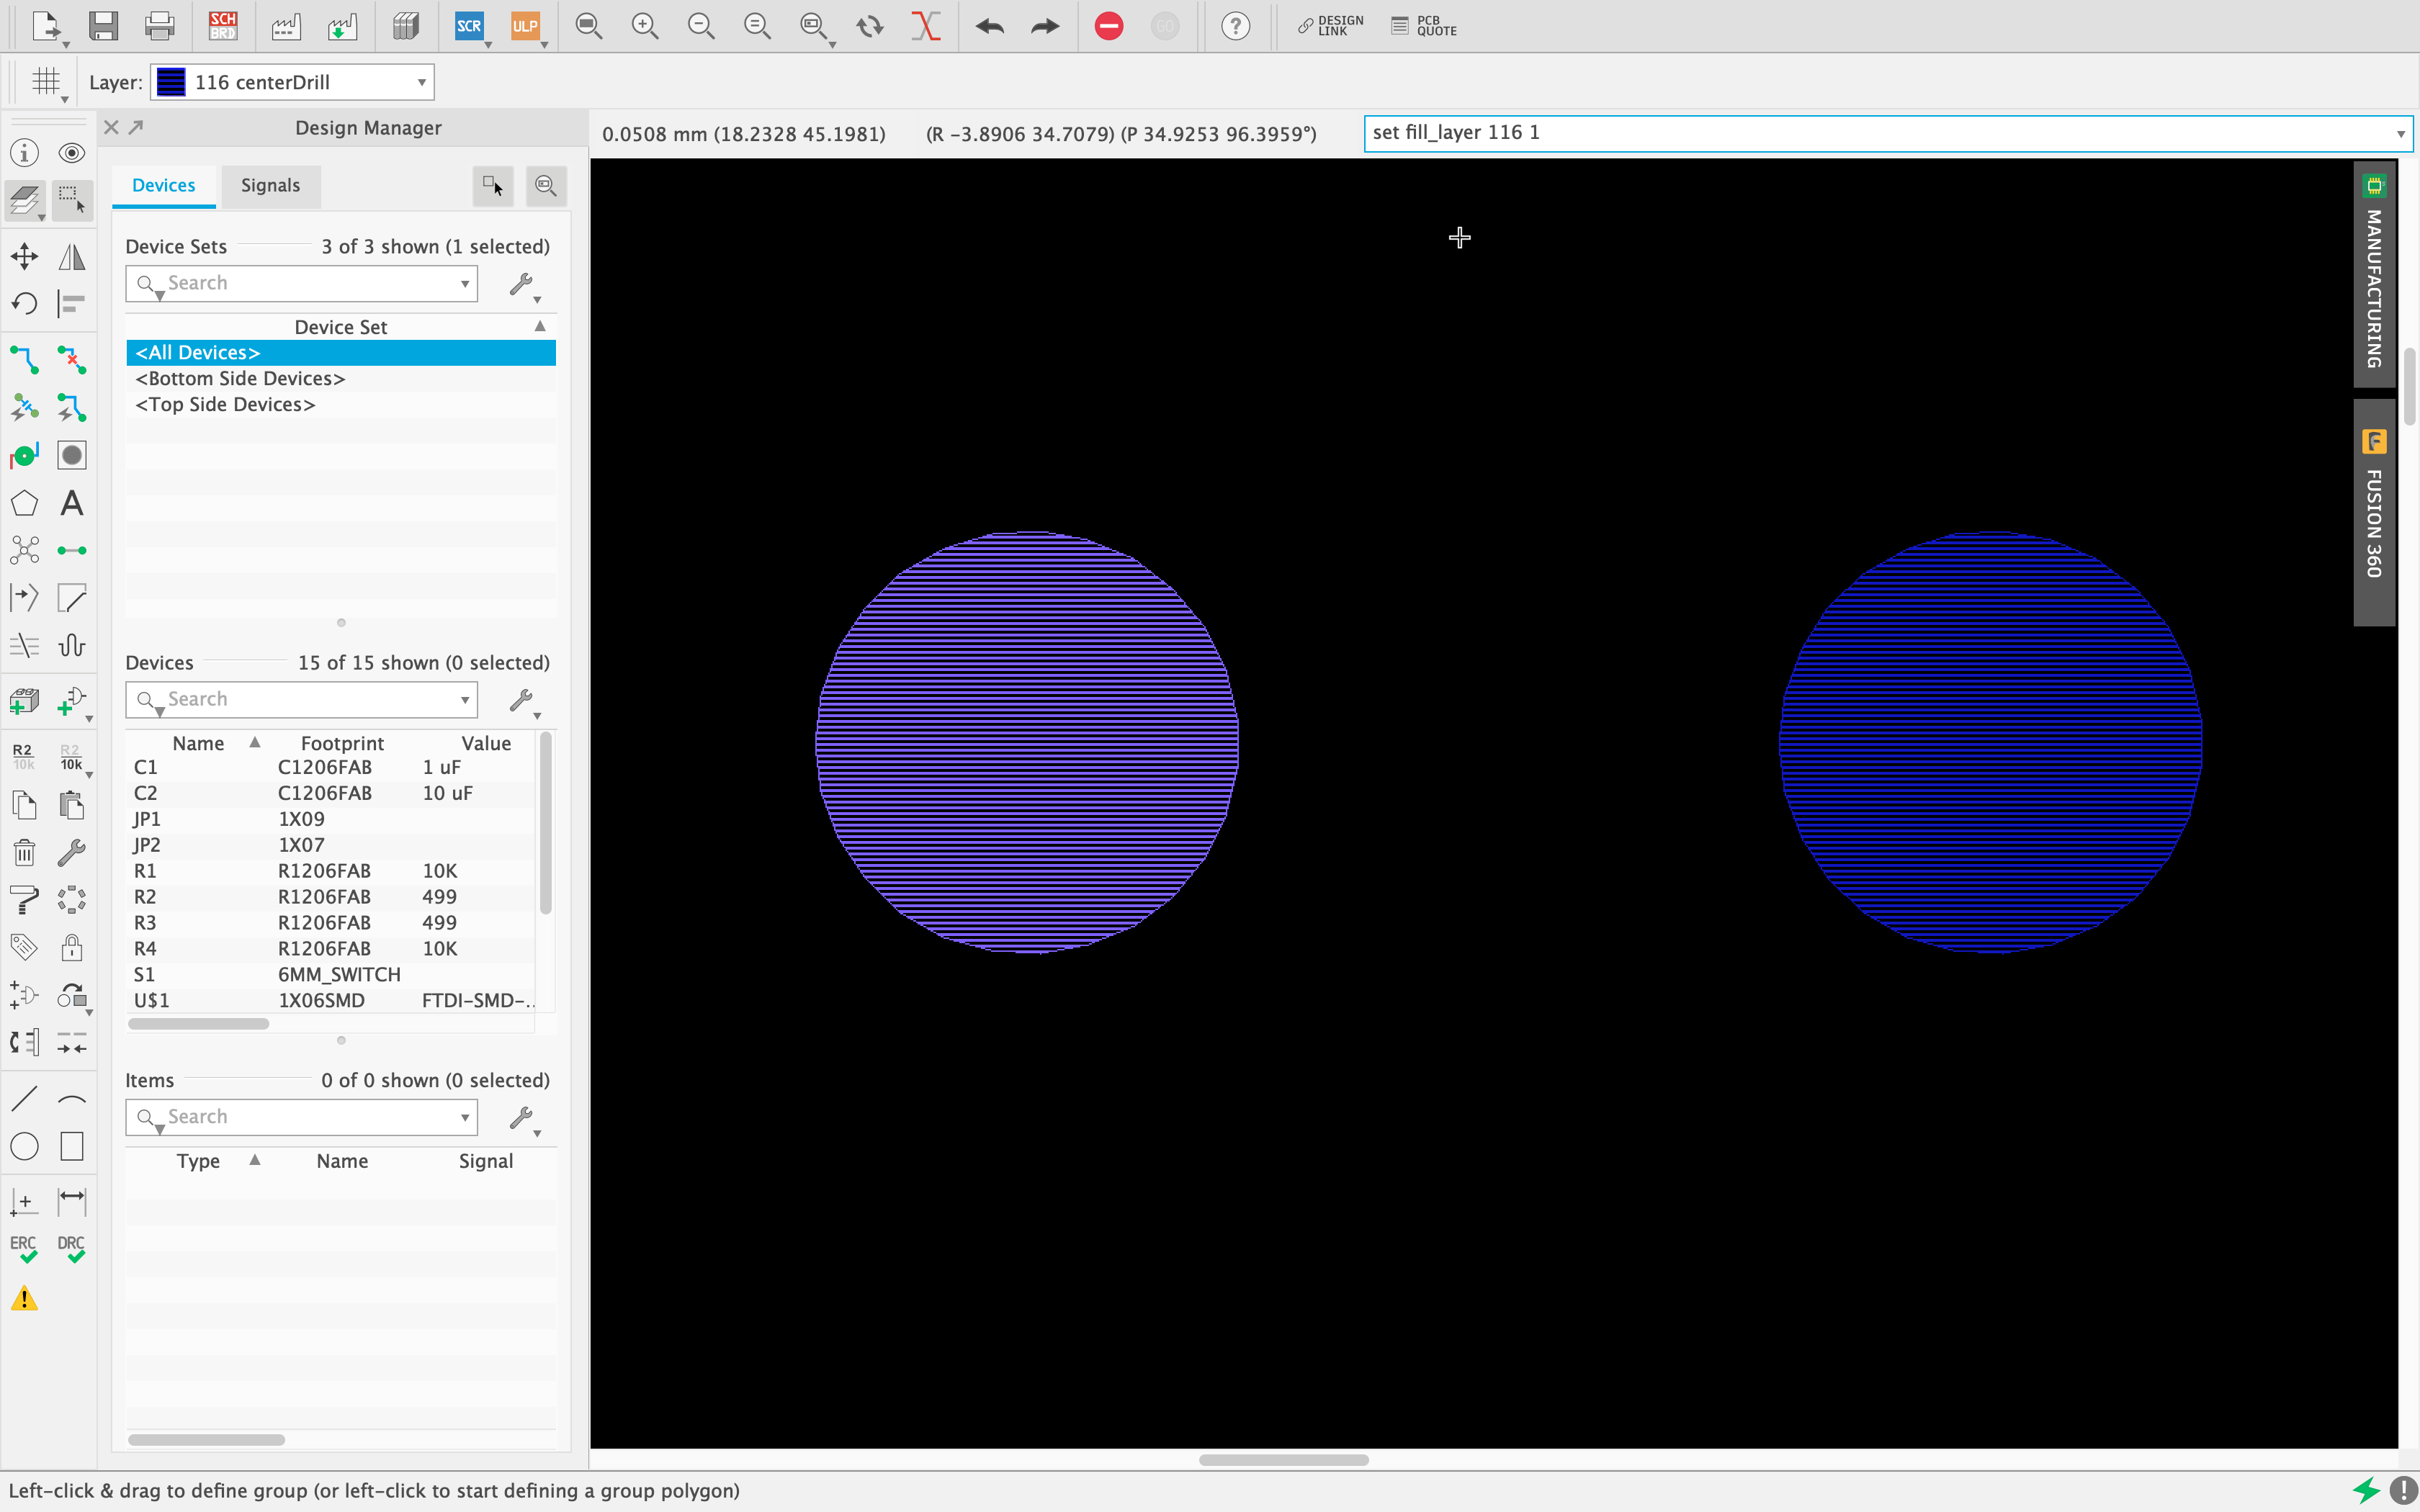This screenshot has height=1512, width=2420.
Task: Click the red Stop command icon
Action: [x=1109, y=26]
